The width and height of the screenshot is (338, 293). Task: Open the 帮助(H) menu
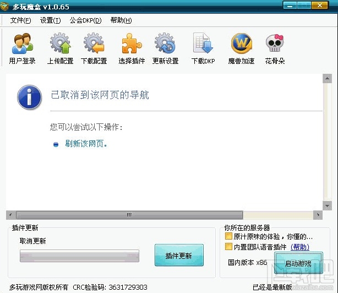coord(121,20)
